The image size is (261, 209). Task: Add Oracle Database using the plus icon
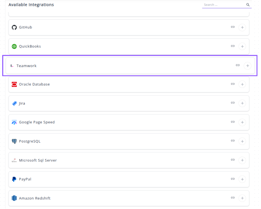point(242,84)
